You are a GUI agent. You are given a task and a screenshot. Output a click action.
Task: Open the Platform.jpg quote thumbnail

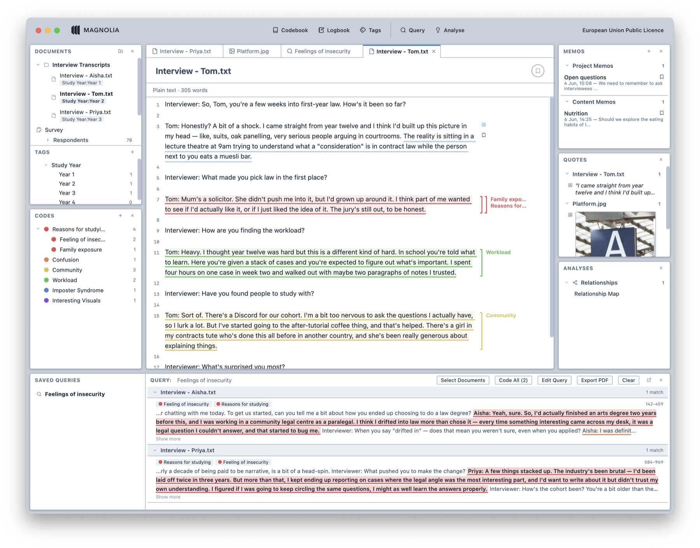tap(615, 234)
